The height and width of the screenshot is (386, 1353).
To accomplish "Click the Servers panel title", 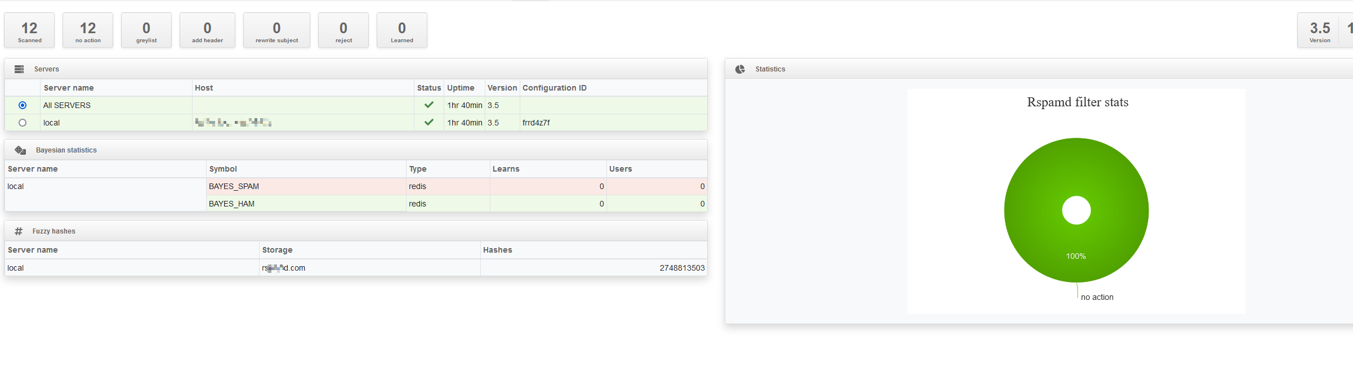I will pos(47,69).
